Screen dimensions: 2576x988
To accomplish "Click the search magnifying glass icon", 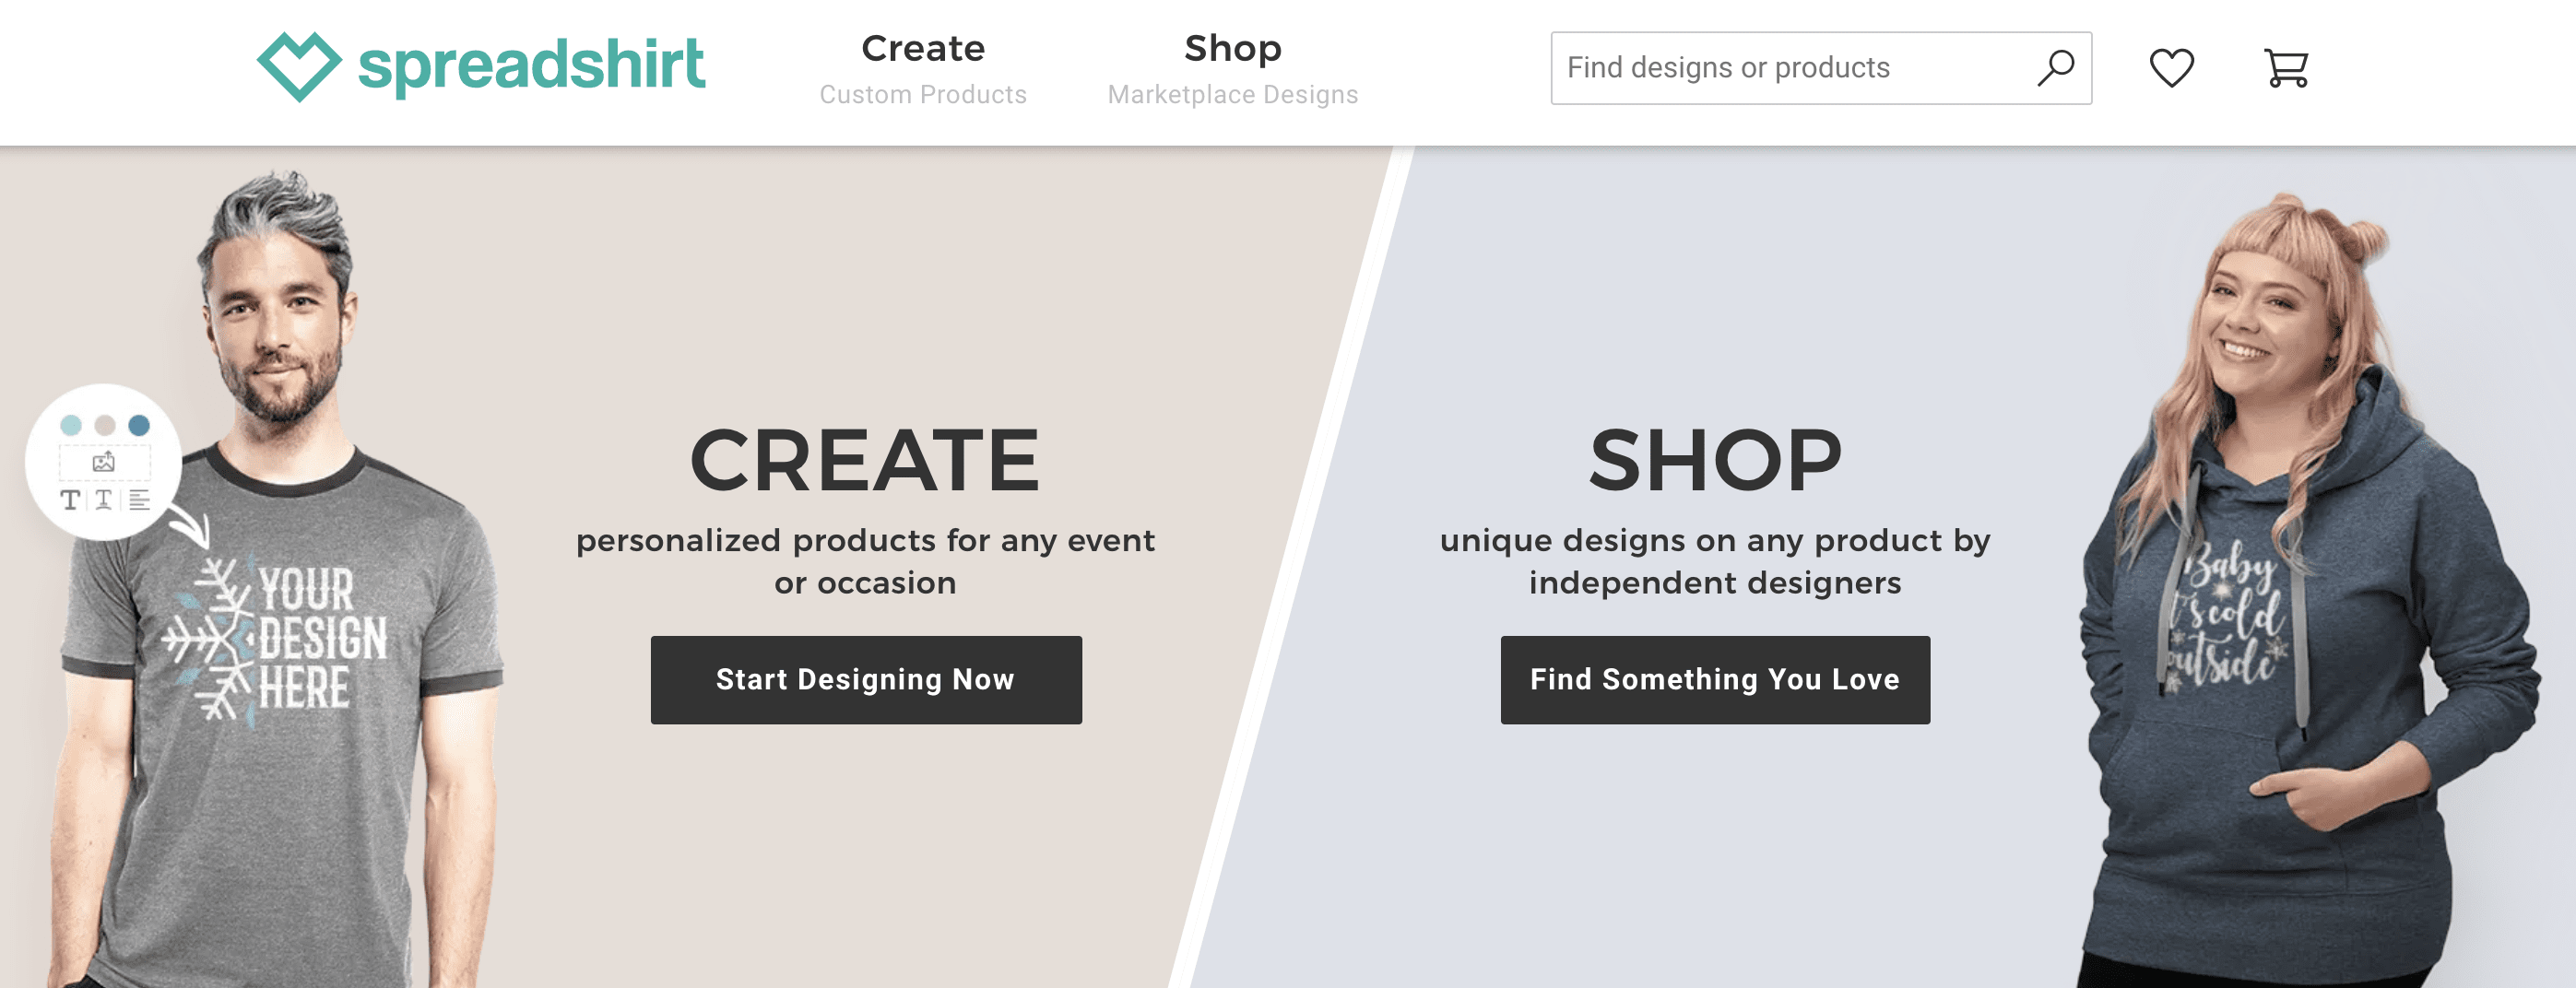I will tap(2055, 68).
